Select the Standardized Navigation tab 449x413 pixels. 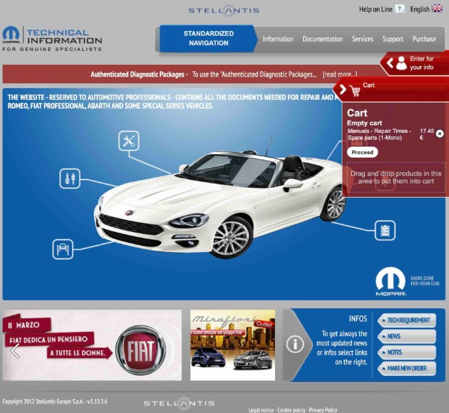[x=208, y=39]
